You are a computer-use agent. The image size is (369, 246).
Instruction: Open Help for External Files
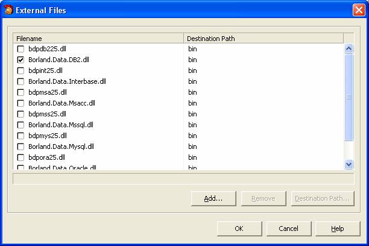[338, 229]
